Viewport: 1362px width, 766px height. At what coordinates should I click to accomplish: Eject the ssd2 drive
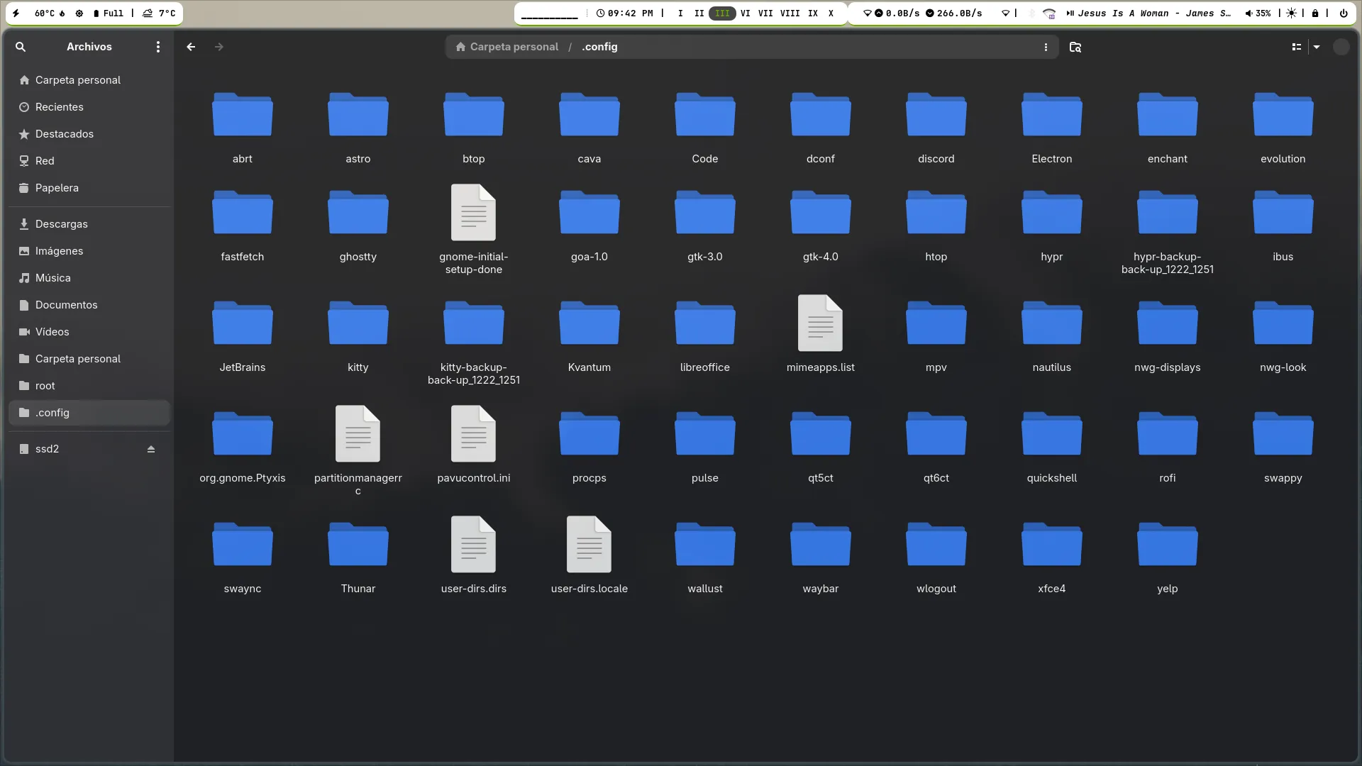point(150,449)
